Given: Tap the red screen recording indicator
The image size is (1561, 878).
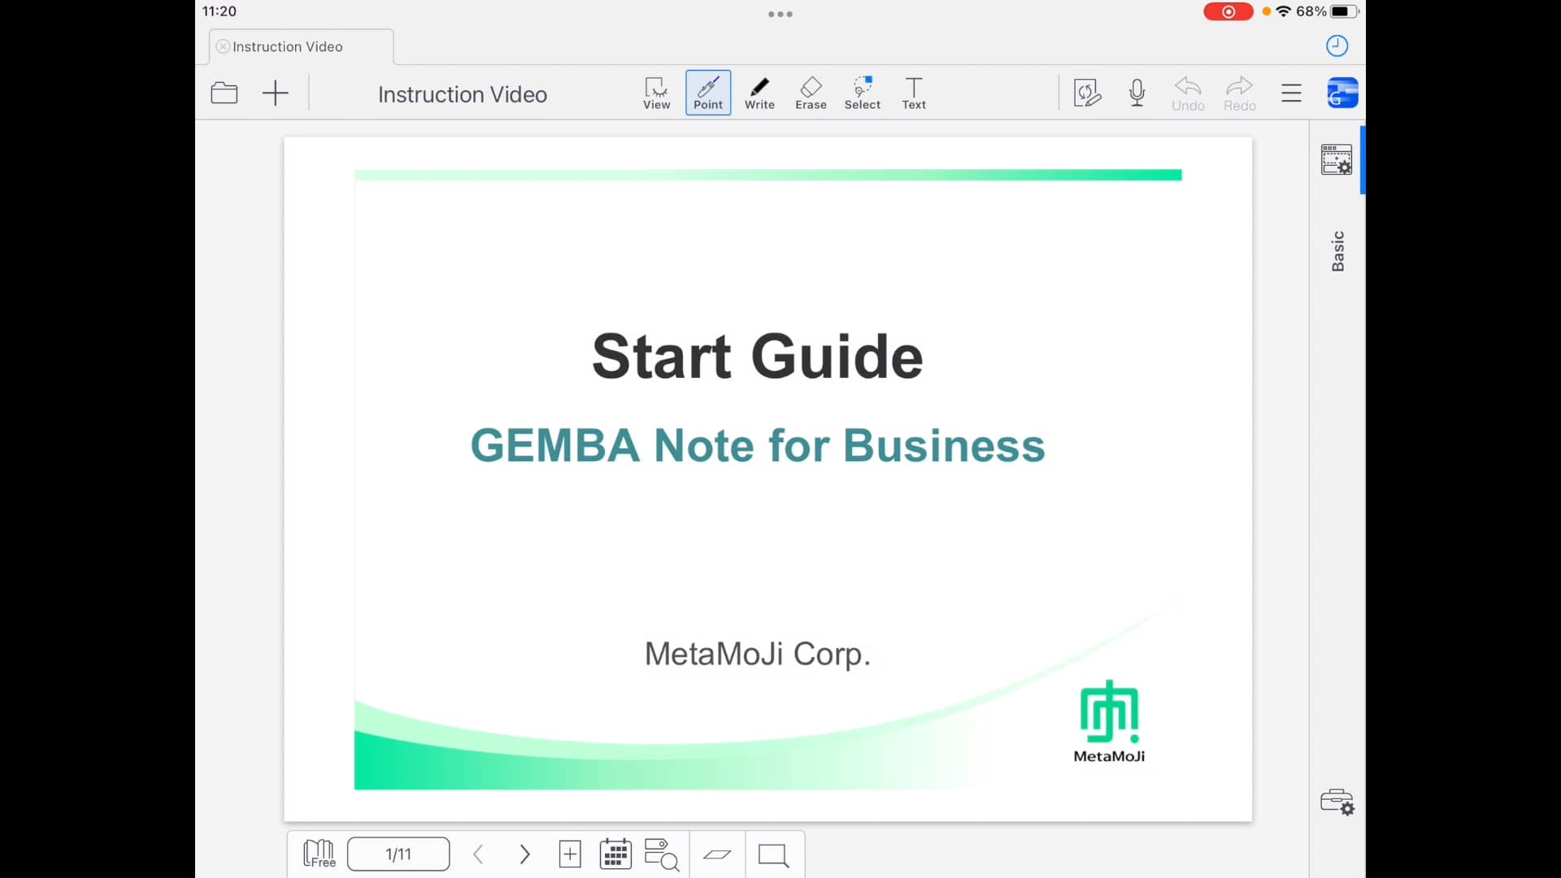Looking at the screenshot, I should (x=1228, y=11).
